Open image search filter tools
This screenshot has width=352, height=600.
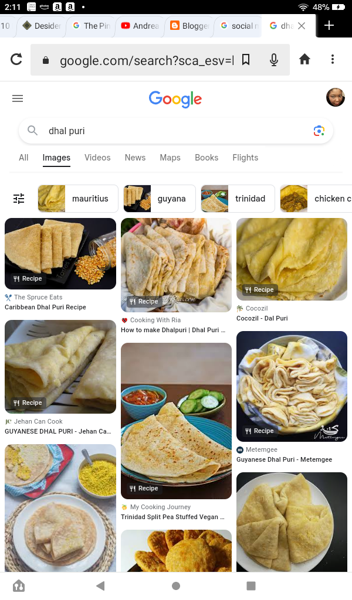19,199
